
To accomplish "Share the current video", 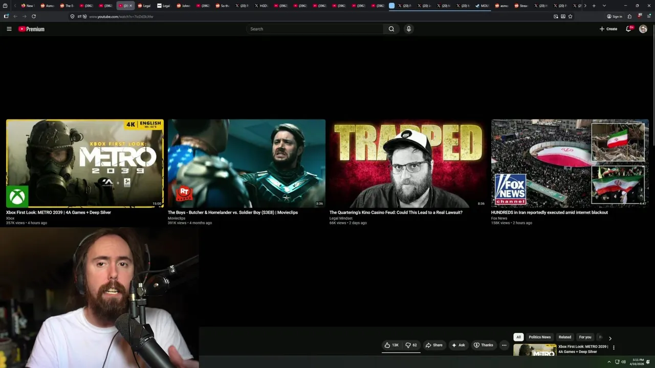I will click(x=434, y=345).
